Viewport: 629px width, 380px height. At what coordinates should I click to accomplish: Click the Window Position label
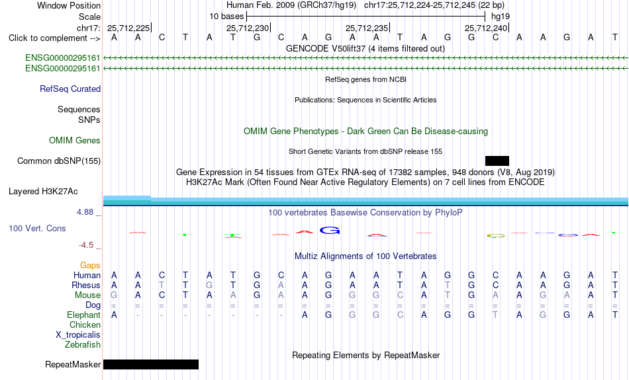[x=69, y=5]
